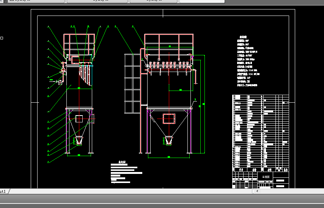The image size is (324, 208).
Task: Click the drawing name cell in title block
Action: tap(267, 177)
